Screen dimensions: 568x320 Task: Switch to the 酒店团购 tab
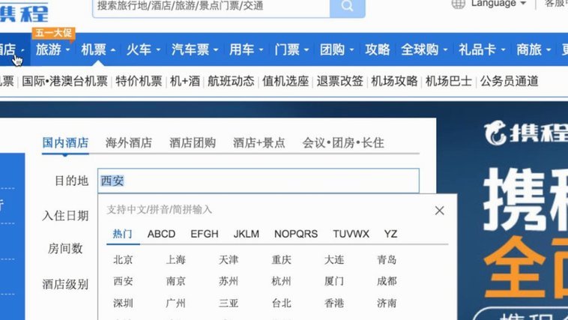click(193, 143)
